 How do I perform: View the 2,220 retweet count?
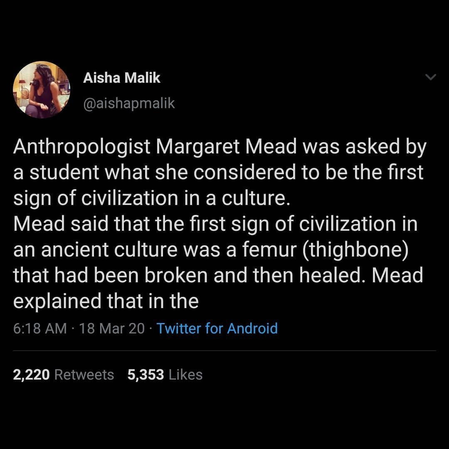tap(32, 375)
